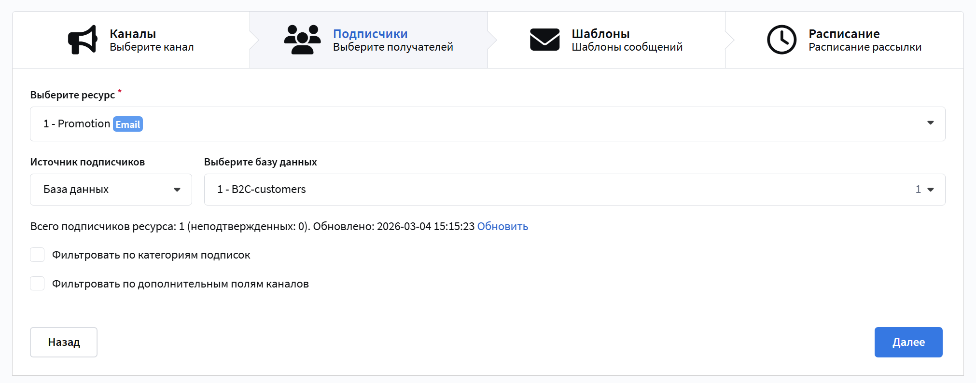
Task: Click the Назад button
Action: (64, 342)
